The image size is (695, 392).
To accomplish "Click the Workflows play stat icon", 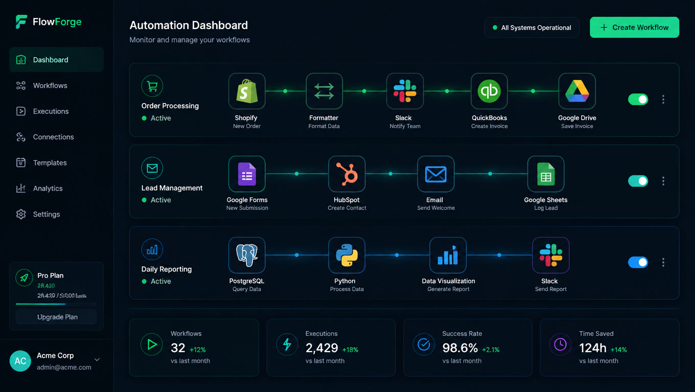I will pyautogui.click(x=151, y=345).
